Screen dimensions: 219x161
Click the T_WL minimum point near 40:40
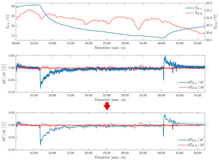point(164,38)
